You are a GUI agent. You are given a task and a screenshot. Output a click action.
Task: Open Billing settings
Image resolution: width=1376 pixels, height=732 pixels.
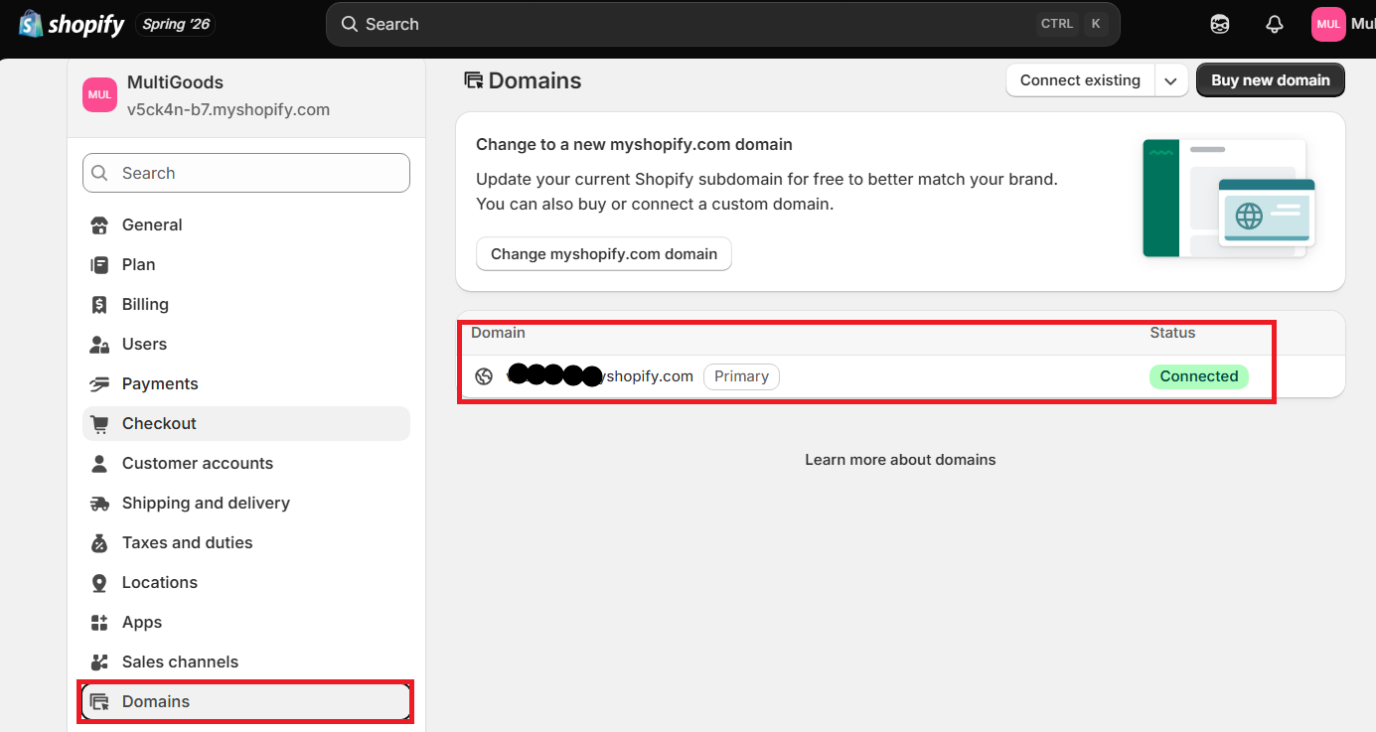point(246,304)
